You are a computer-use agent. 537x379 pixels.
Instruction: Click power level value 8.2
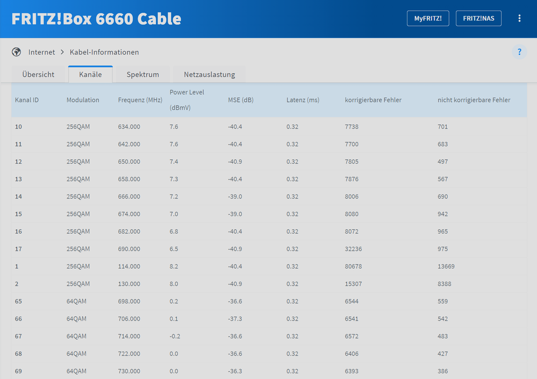pos(174,266)
